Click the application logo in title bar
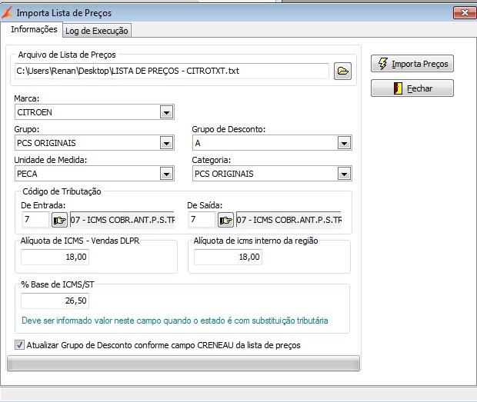477x402 pixels. pos(7,12)
